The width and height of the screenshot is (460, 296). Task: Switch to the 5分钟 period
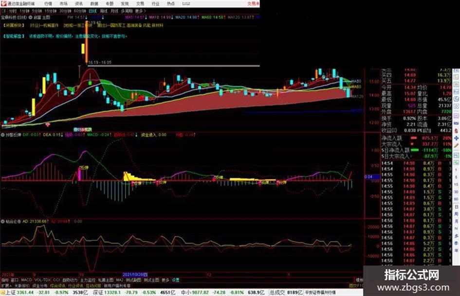point(37,11)
